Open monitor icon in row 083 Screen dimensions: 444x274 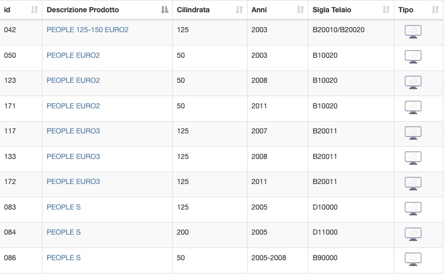413,209
